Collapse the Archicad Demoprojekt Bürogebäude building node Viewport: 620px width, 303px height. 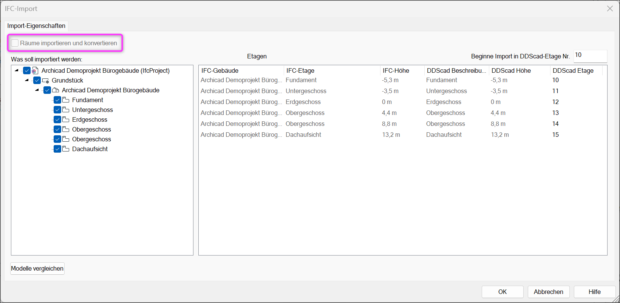37,90
